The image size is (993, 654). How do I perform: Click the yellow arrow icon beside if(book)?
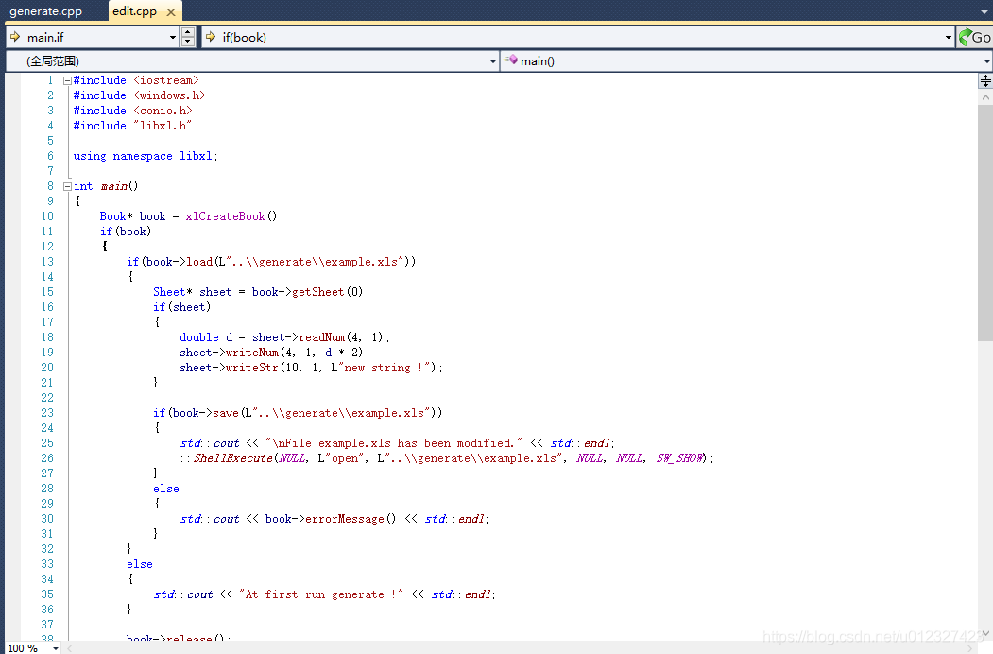click(x=212, y=38)
